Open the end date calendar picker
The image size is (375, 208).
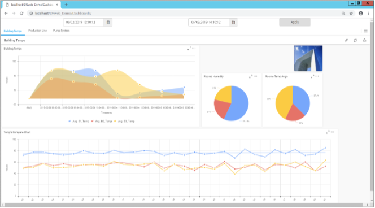click(233, 22)
